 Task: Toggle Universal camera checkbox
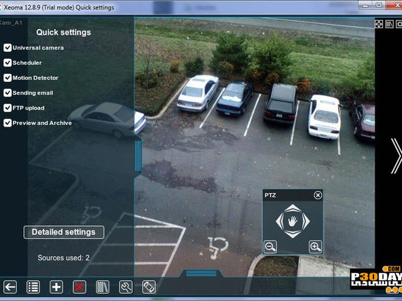coord(8,48)
